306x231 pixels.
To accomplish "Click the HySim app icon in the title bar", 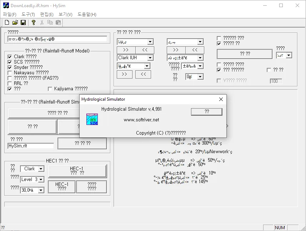I will [6, 5].
